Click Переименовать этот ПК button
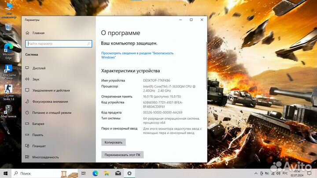This screenshot has height=178, width=317. click(122, 155)
